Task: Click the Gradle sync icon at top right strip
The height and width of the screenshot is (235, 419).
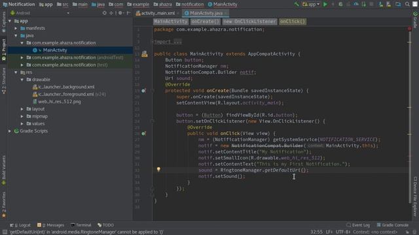Action: 415,14
